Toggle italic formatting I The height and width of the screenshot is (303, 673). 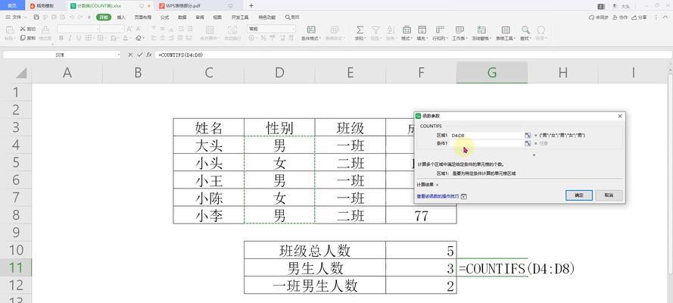(x=70, y=38)
